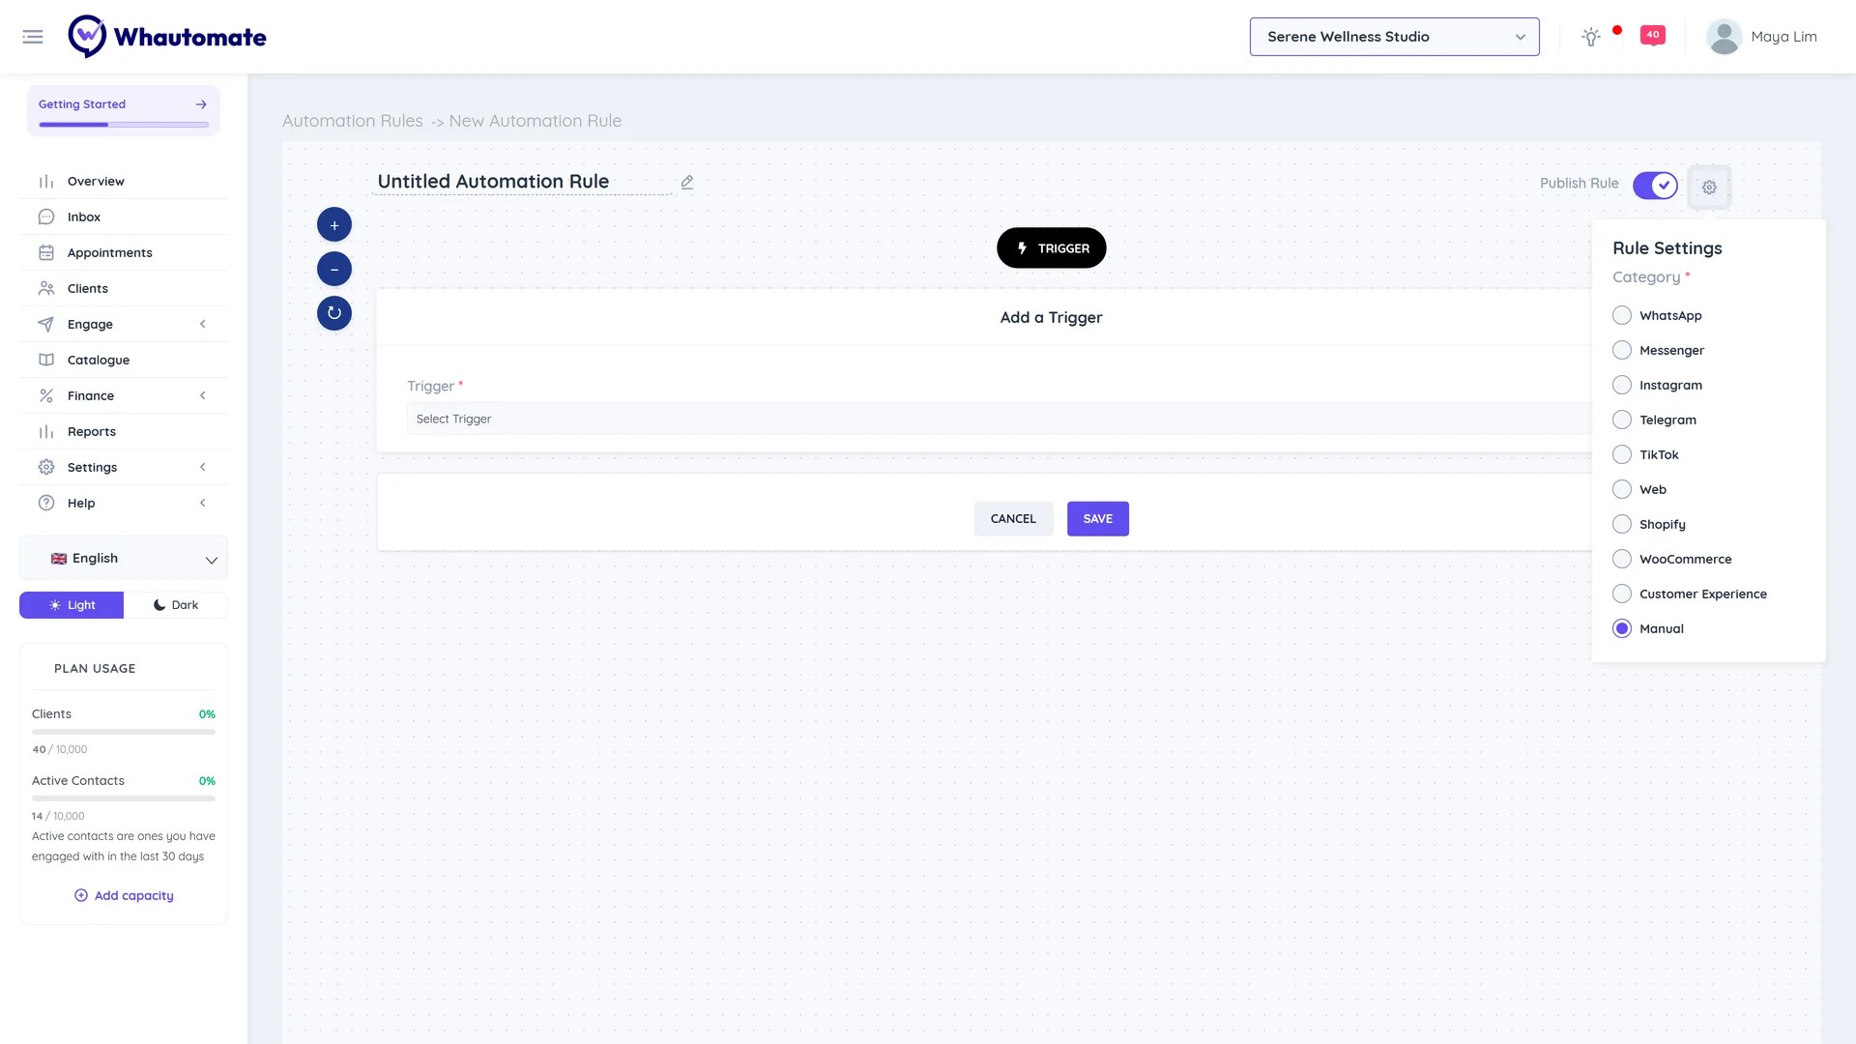Select WooCommerce category radio
Viewport: 1856px width, 1044px height.
pyautogui.click(x=1622, y=560)
